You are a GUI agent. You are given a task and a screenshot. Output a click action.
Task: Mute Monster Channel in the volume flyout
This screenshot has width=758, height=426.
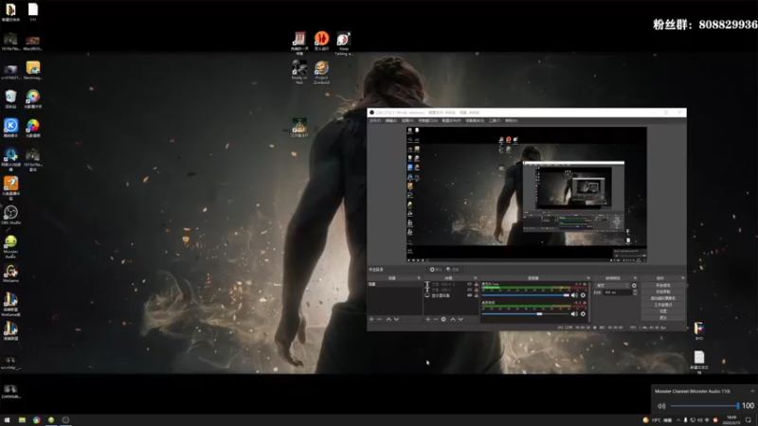(x=661, y=406)
